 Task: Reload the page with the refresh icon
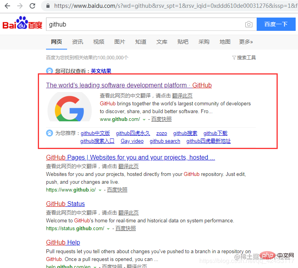pyautogui.click(x=32, y=6)
